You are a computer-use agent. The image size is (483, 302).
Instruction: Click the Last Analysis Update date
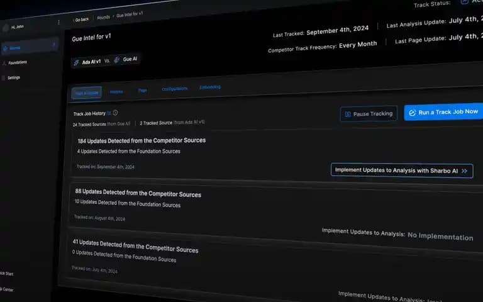click(x=466, y=20)
